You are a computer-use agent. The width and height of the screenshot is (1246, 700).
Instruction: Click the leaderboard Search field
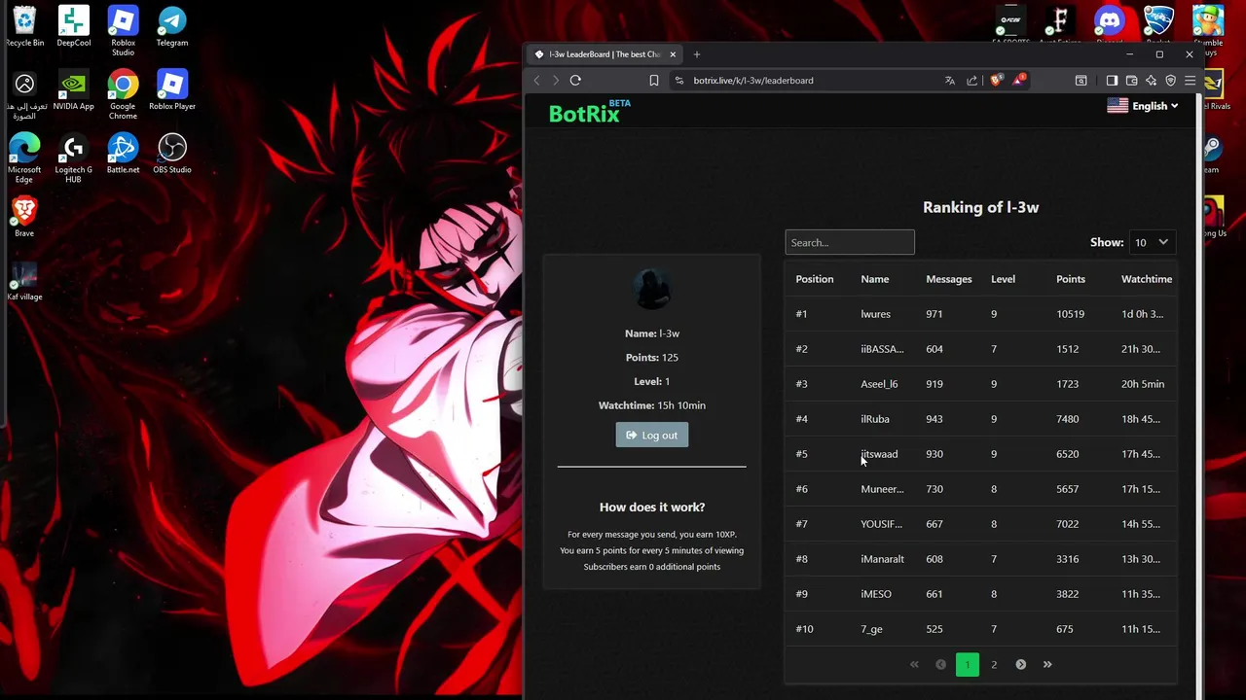tap(850, 242)
